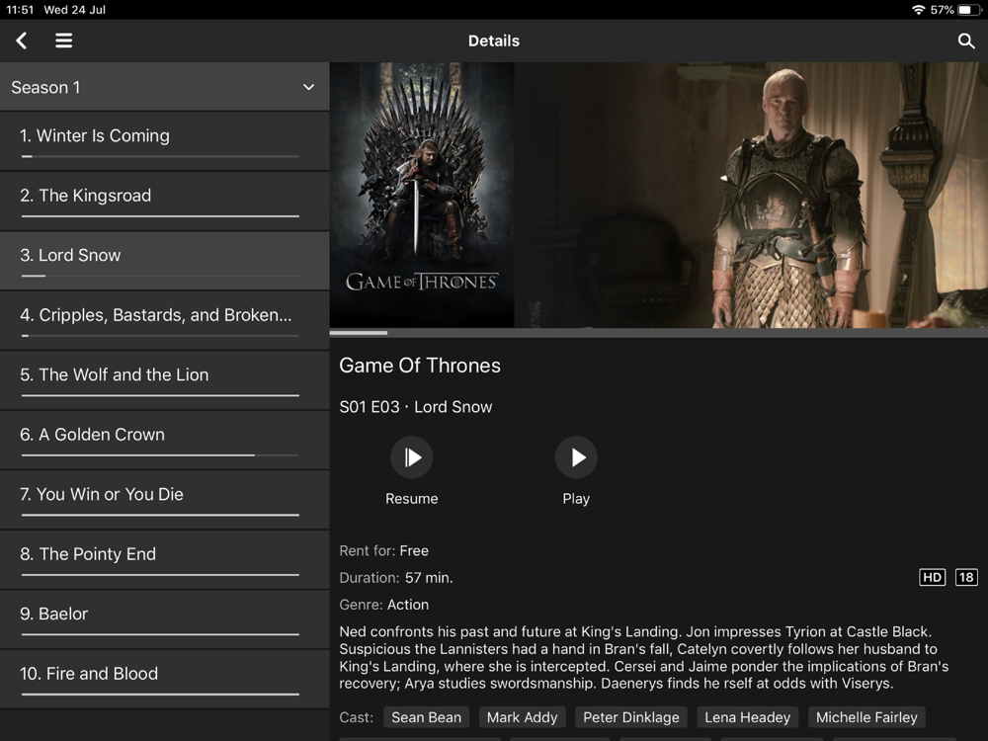Open episode 7. You Win or You Die

coord(164,500)
